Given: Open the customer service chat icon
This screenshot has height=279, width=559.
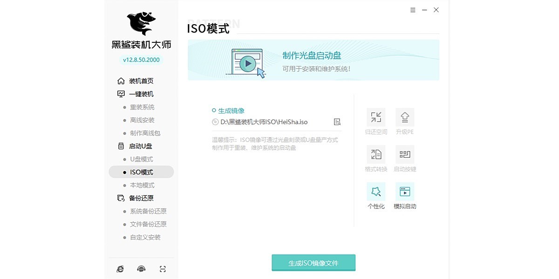Looking at the screenshot, I should 141,269.
